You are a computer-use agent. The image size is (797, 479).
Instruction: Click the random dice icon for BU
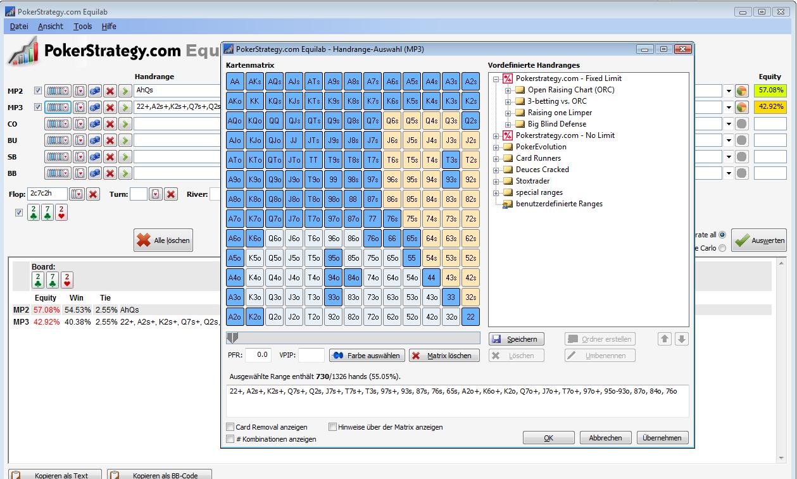coord(95,140)
